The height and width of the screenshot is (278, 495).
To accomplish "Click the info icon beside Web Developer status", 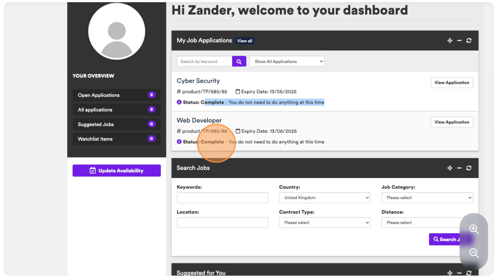I will click(179, 142).
